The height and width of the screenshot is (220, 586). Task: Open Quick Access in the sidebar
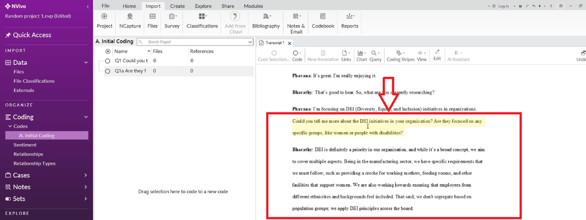[28, 35]
